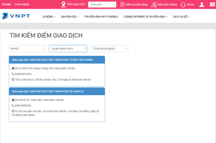The height and width of the screenshot is (143, 216).
Task: Open the user account icon
Action: pyautogui.click(x=202, y=5)
